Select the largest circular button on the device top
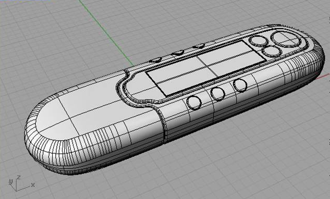 [286, 39]
